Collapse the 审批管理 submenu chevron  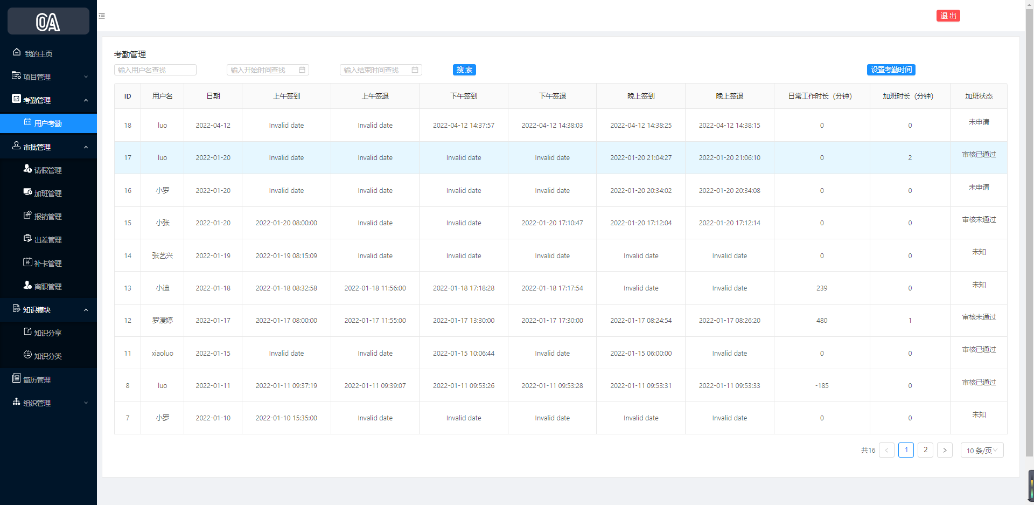pos(86,147)
